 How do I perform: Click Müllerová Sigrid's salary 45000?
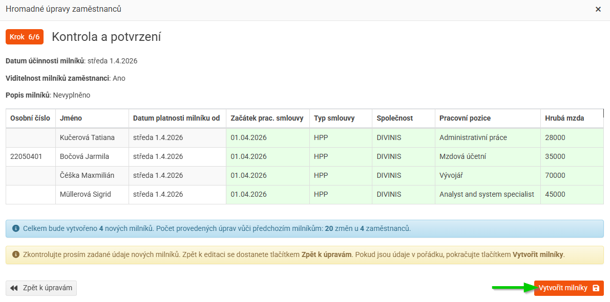tap(555, 194)
